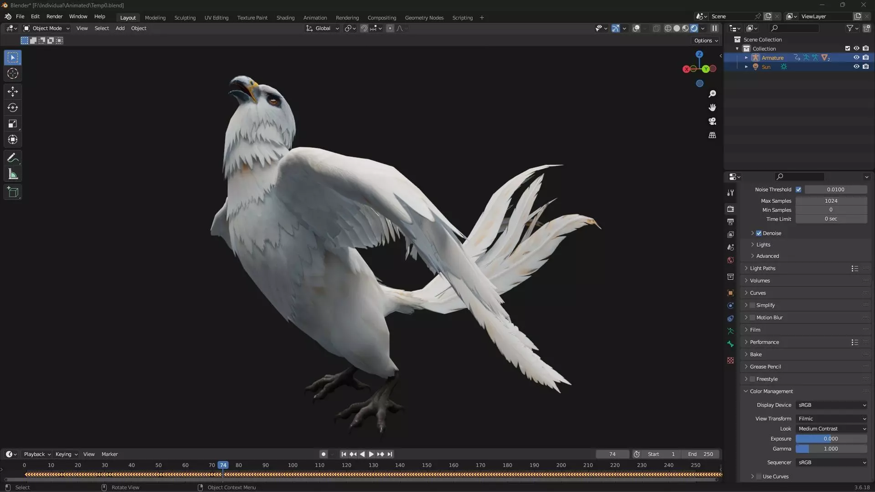This screenshot has width=875, height=492.
Task: Switch to rendered viewport shading
Action: click(694, 28)
